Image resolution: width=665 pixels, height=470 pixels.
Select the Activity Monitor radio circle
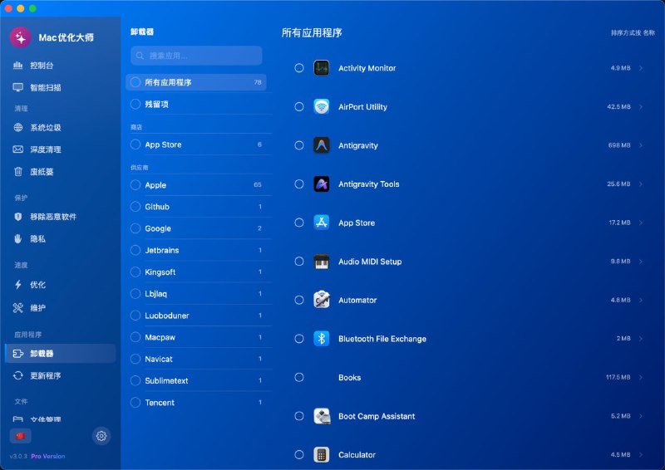pos(299,68)
